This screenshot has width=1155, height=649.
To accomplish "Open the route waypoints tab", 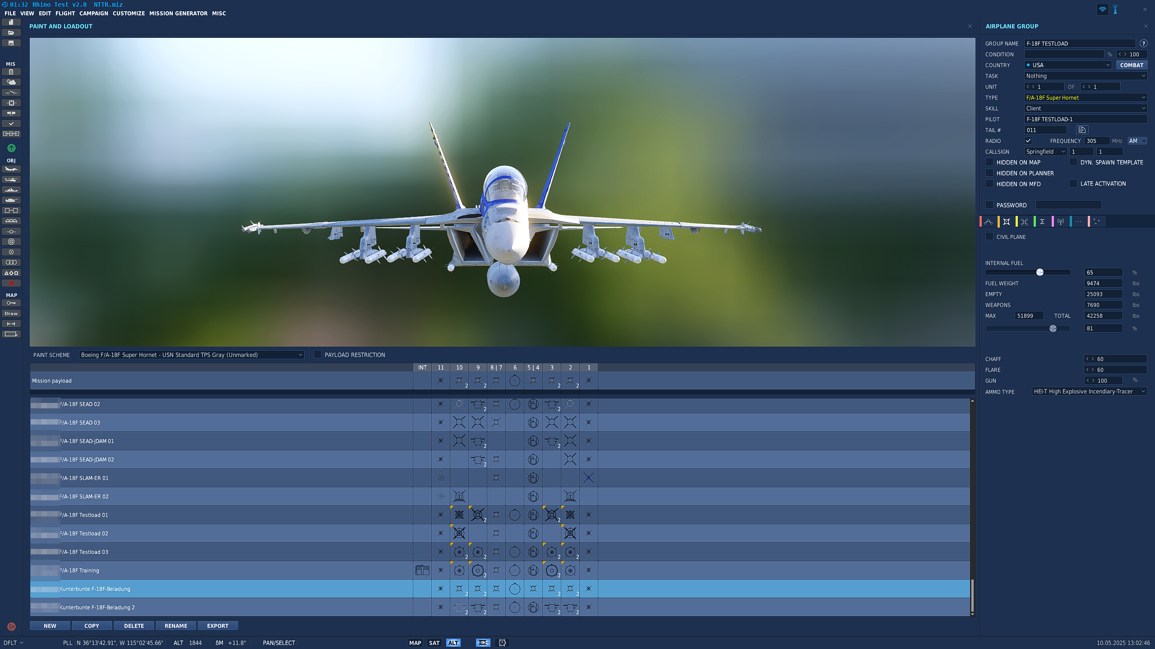I will pos(989,221).
